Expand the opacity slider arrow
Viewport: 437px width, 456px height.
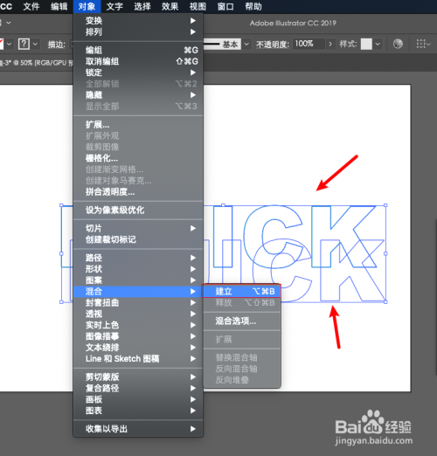pyautogui.click(x=330, y=44)
